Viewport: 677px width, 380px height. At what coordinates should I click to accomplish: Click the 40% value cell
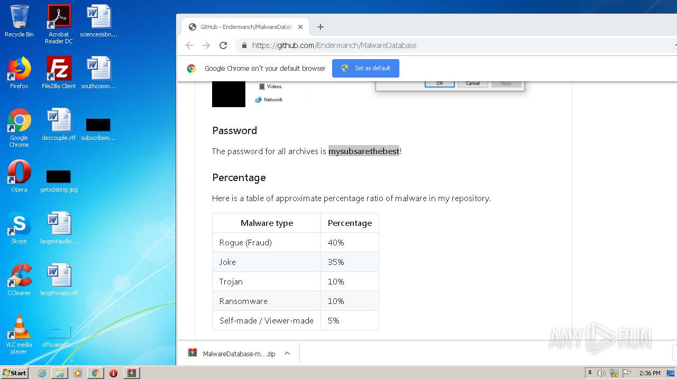tap(350, 243)
